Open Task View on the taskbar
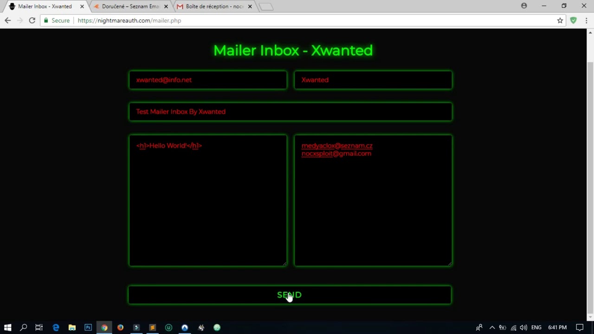 39,328
